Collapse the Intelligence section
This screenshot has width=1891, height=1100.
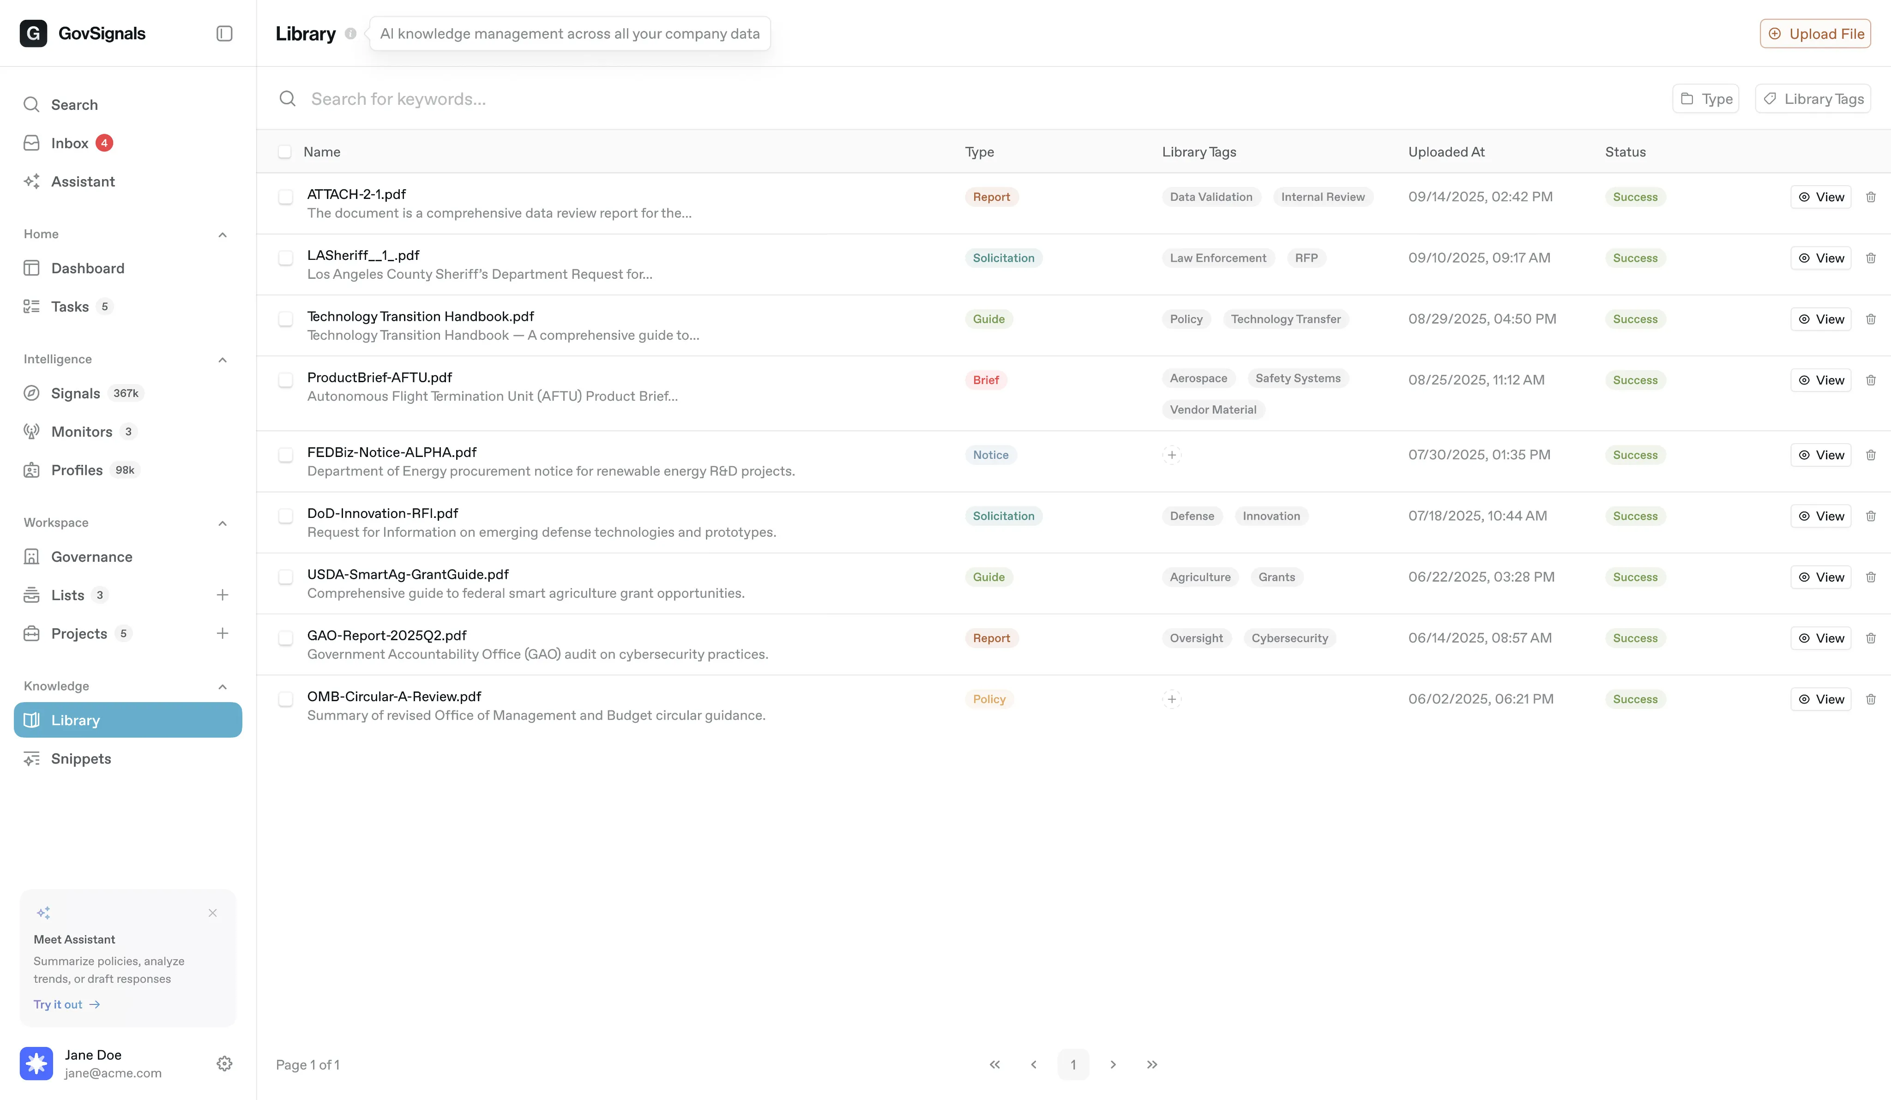222,360
